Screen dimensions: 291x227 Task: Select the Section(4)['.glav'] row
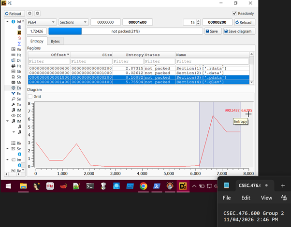point(139,82)
